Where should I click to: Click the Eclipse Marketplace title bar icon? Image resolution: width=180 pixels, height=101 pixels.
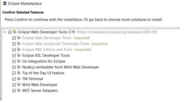point(5,3)
